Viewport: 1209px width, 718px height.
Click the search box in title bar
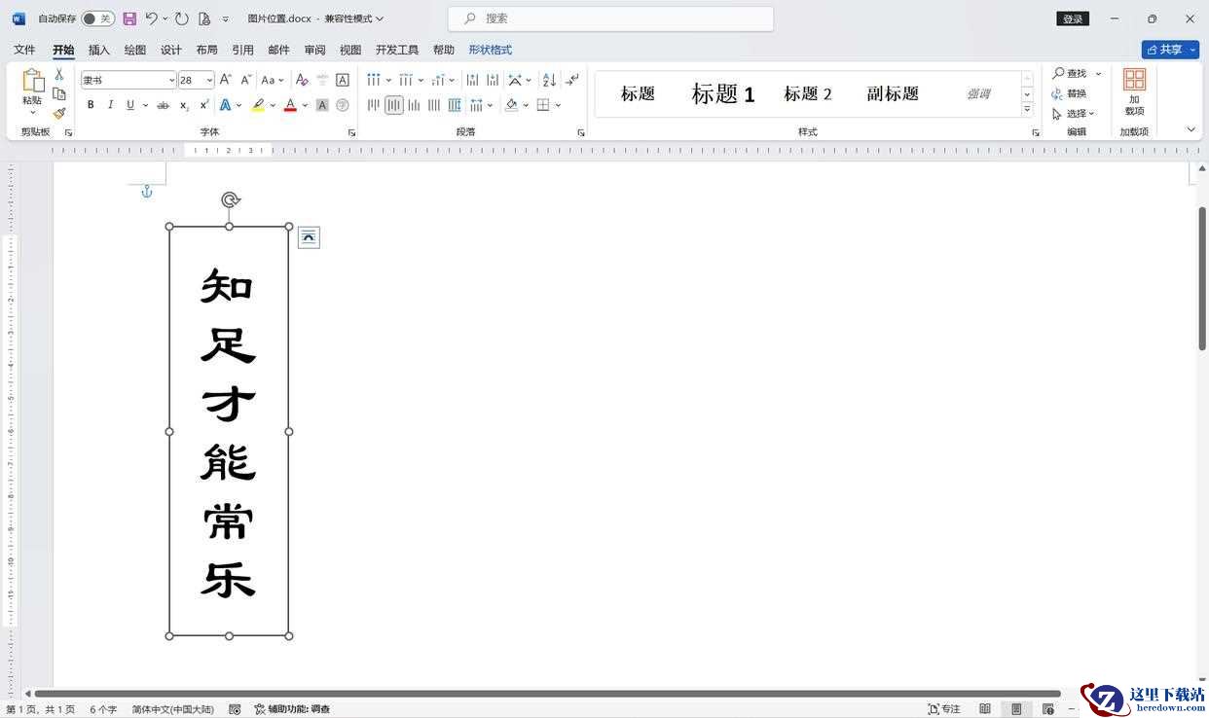610,18
